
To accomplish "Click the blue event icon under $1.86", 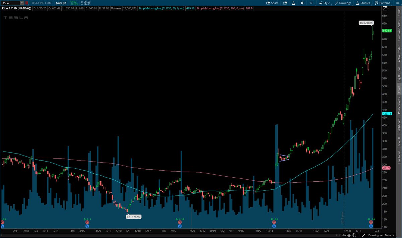I will pos(275,226).
